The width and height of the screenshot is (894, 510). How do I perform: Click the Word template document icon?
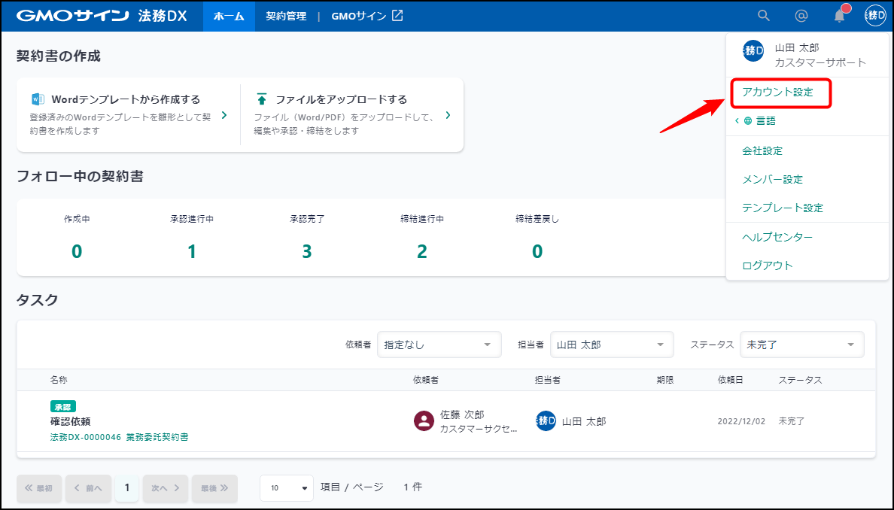pyautogui.click(x=38, y=99)
